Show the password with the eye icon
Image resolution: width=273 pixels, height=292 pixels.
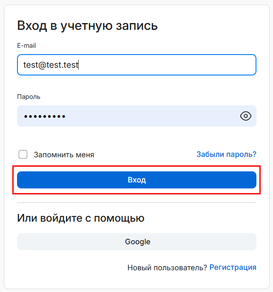pyautogui.click(x=246, y=116)
